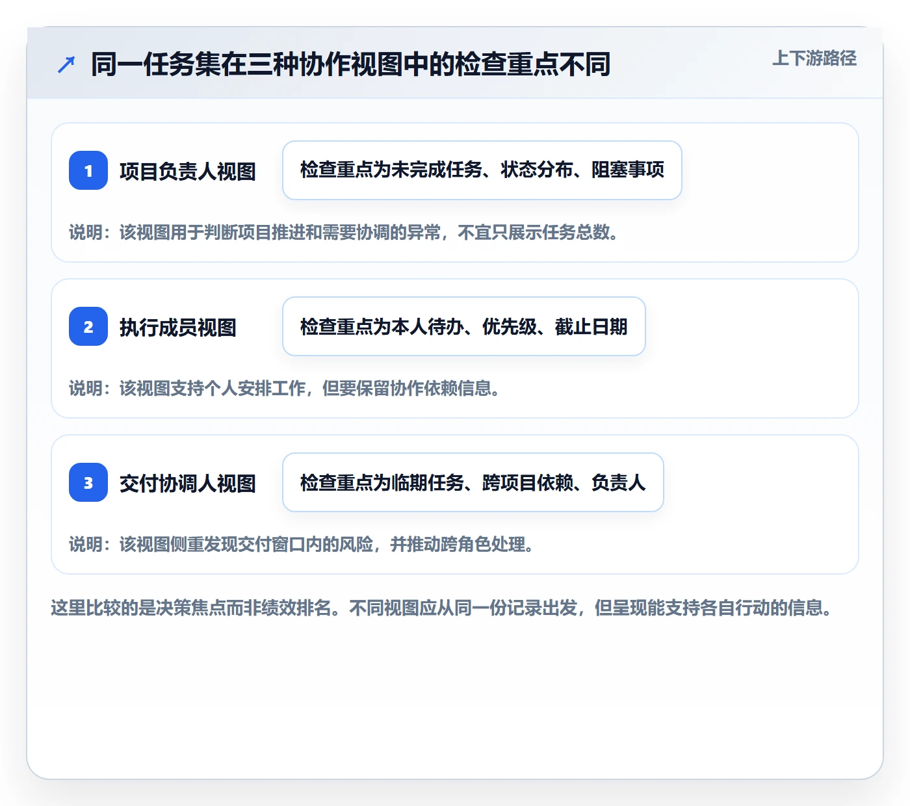Image resolution: width=910 pixels, height=806 pixels.
Task: Click the note about 不宜只展示任务总数
Action: [343, 232]
